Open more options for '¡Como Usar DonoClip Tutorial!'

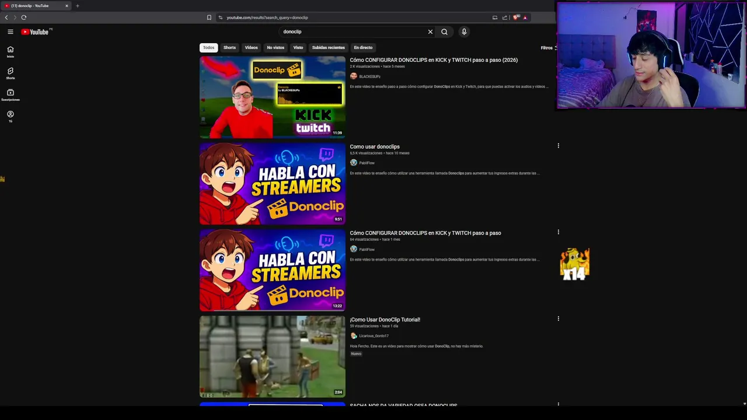point(558,318)
